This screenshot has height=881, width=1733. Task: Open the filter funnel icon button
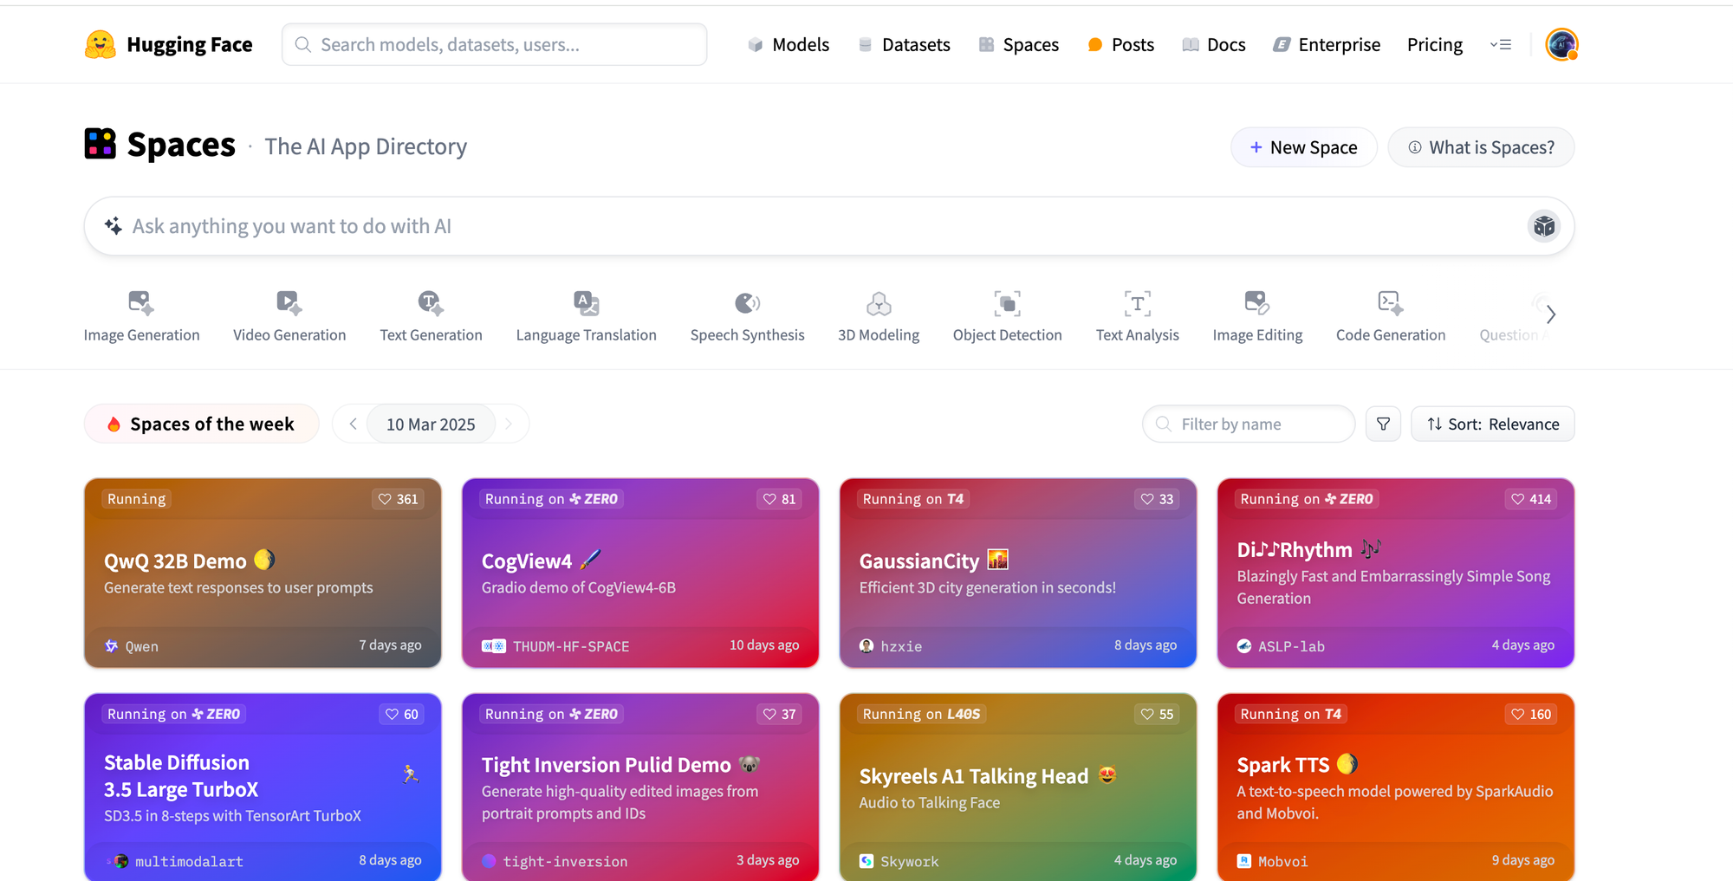1383,424
